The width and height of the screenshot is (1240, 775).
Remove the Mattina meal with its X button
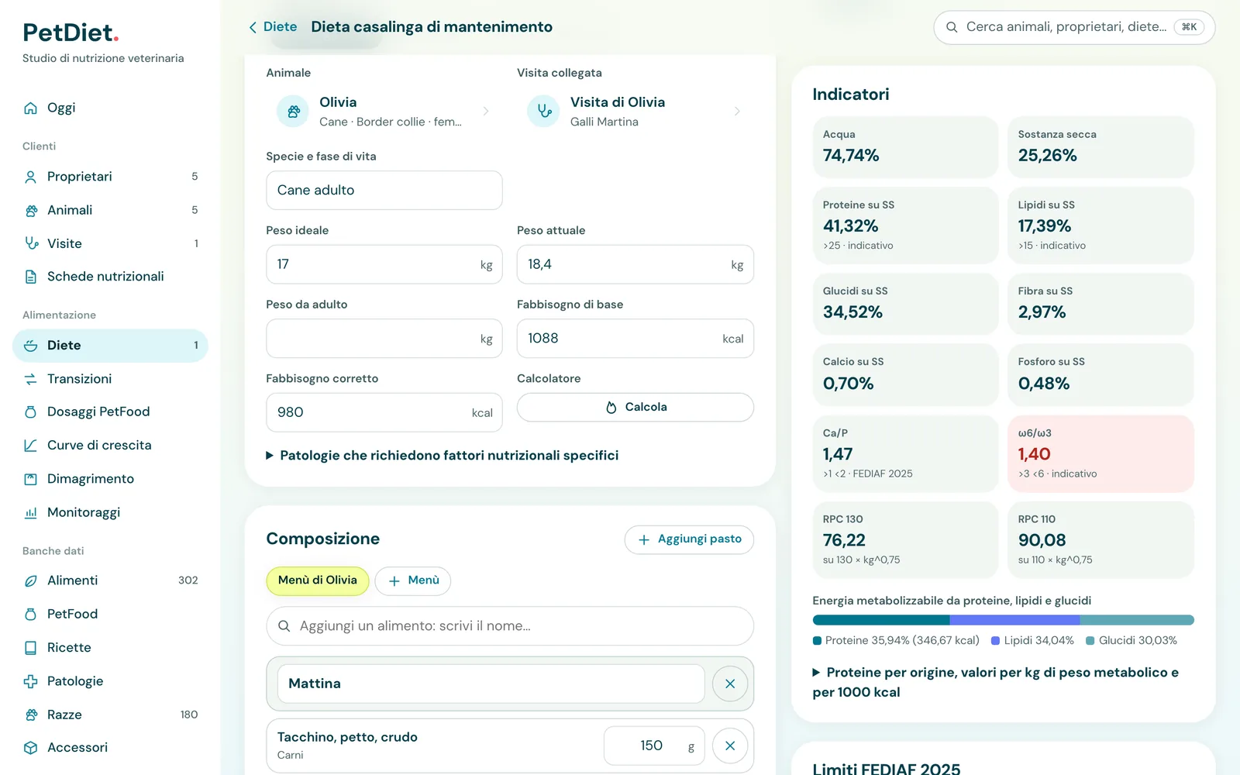[x=730, y=684]
